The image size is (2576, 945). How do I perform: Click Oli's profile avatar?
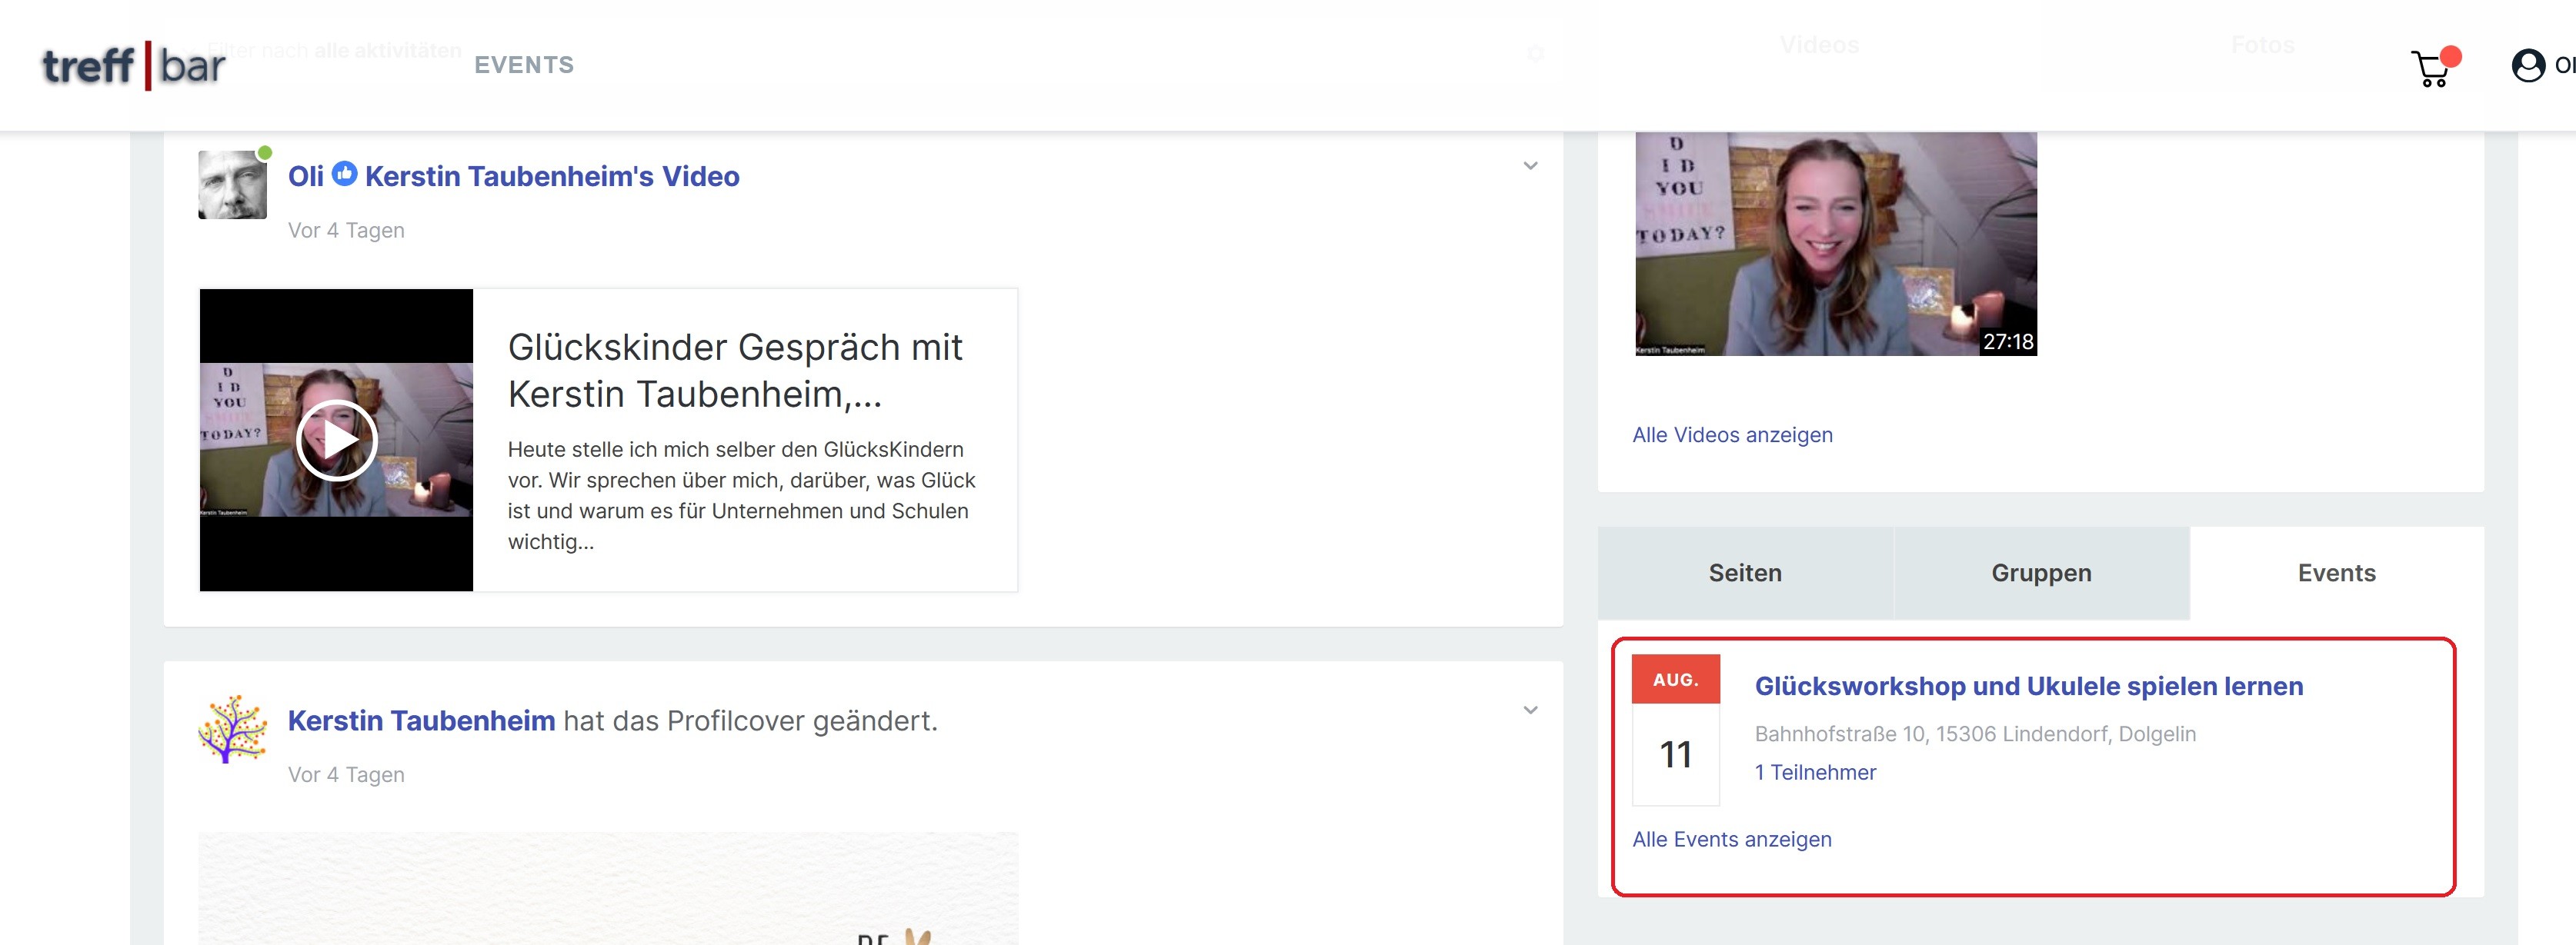(x=232, y=185)
